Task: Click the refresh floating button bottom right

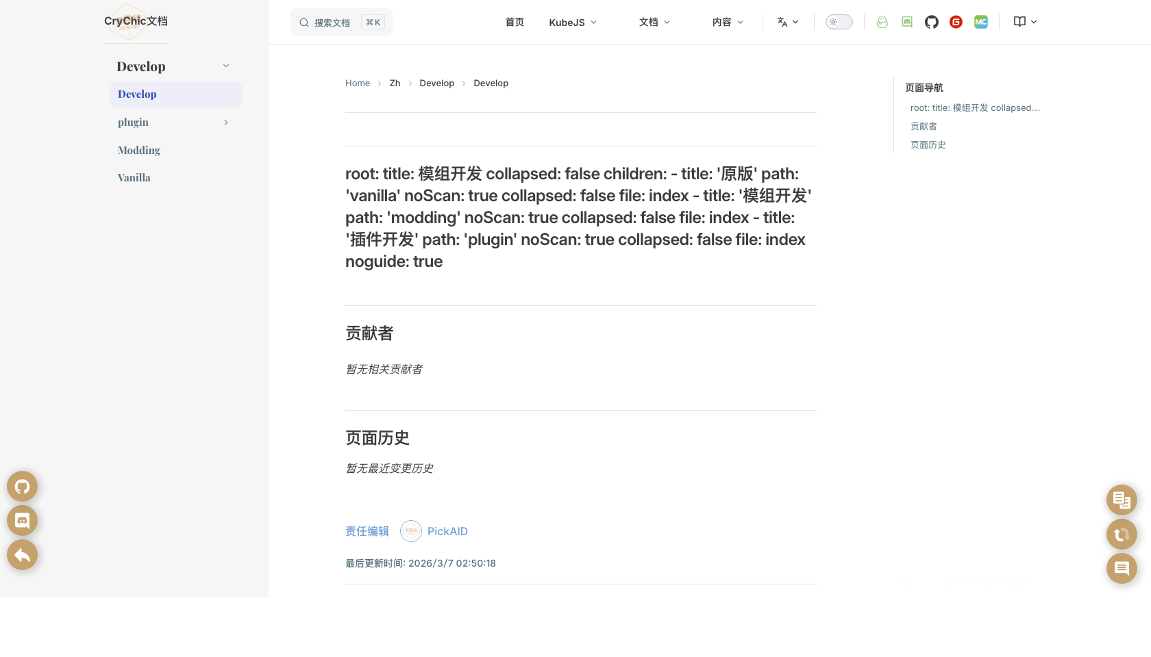Action: point(1122,534)
